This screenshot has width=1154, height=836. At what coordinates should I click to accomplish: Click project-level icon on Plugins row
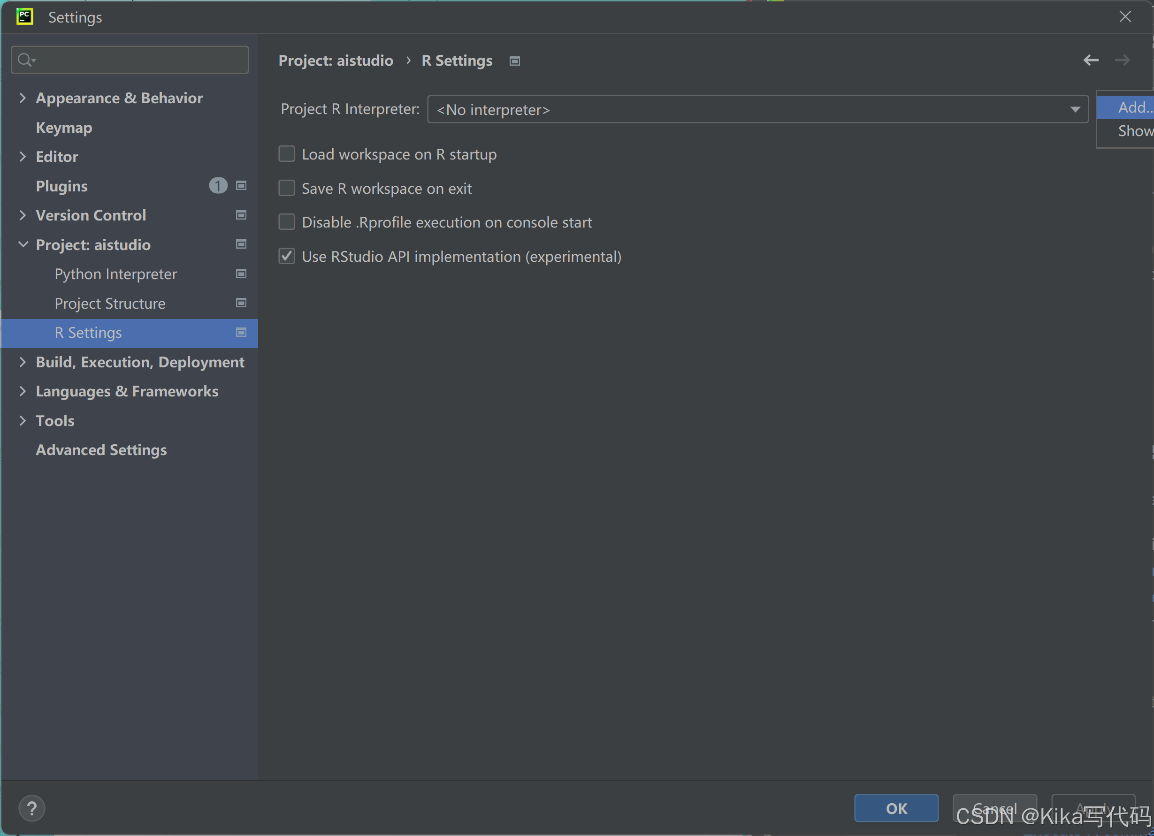(x=241, y=186)
